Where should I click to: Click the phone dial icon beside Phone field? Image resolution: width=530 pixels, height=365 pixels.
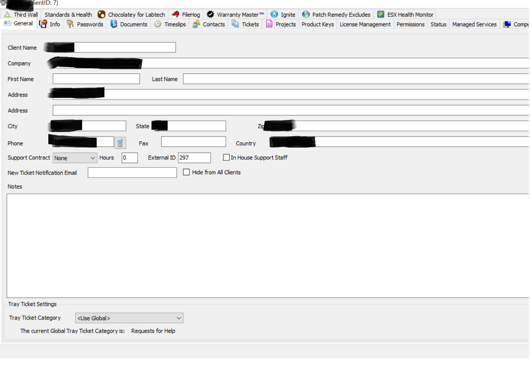pyautogui.click(x=120, y=143)
